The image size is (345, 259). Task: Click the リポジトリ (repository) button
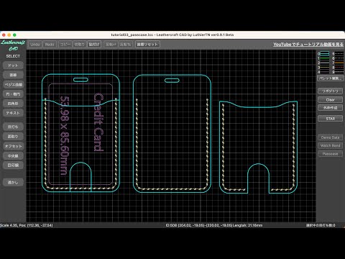pyautogui.click(x=331, y=91)
